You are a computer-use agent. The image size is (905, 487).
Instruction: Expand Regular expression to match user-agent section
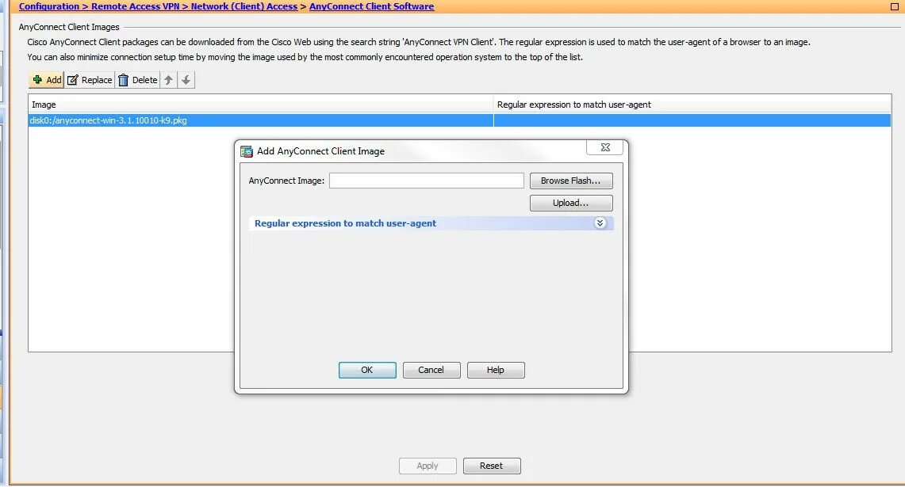tap(600, 223)
